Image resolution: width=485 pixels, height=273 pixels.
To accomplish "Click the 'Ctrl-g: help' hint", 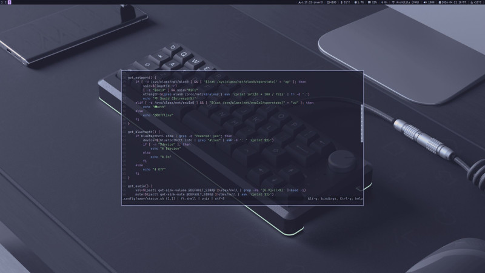I will [x=351, y=199].
